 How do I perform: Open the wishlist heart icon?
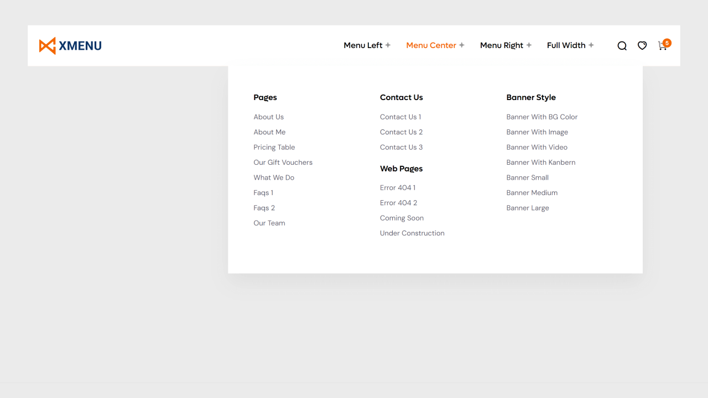642,45
